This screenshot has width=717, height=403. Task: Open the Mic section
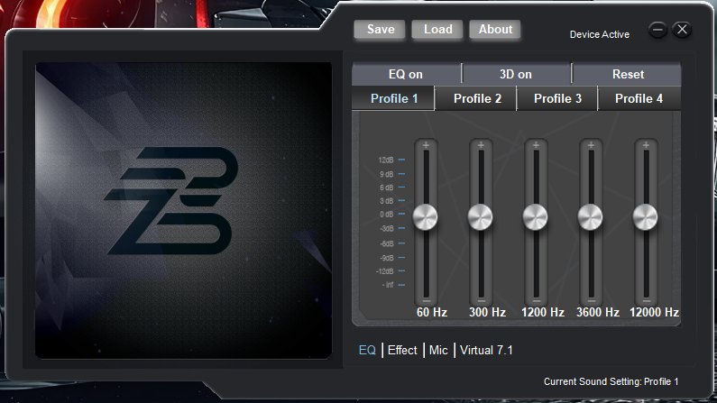[438, 350]
